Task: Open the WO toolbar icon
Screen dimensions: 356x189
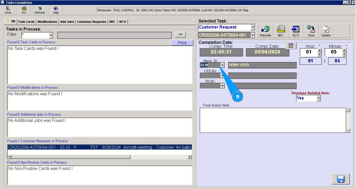Action: [x=24, y=10]
